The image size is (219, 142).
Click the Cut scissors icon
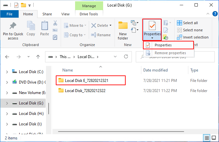coord(55,23)
